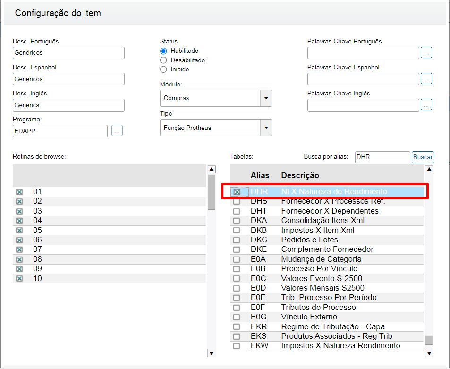Click the ellipsis button beside Programa field
This screenshot has height=369, width=450.
(x=117, y=131)
